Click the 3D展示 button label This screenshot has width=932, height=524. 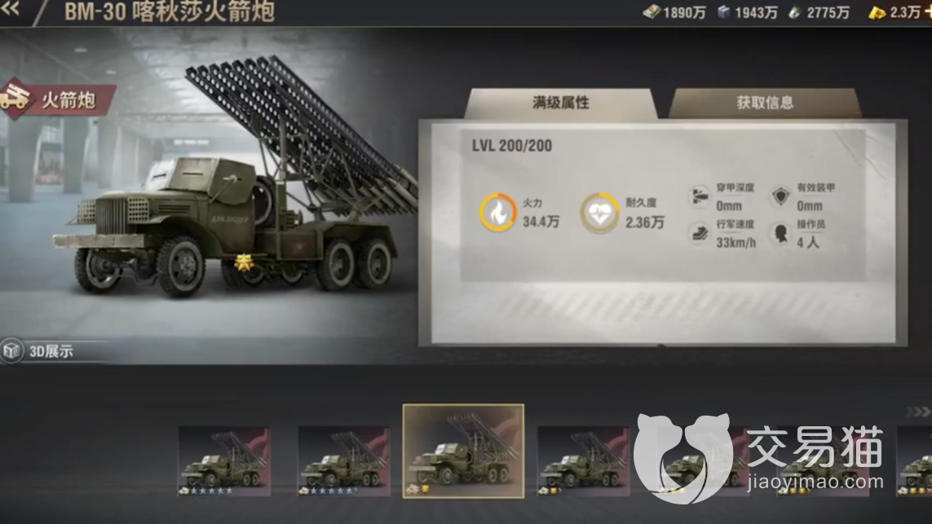click(x=51, y=351)
